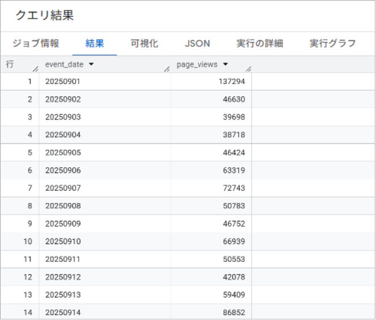Select the page_views value 137294
Screen dimensions: 376x320
pos(231,82)
